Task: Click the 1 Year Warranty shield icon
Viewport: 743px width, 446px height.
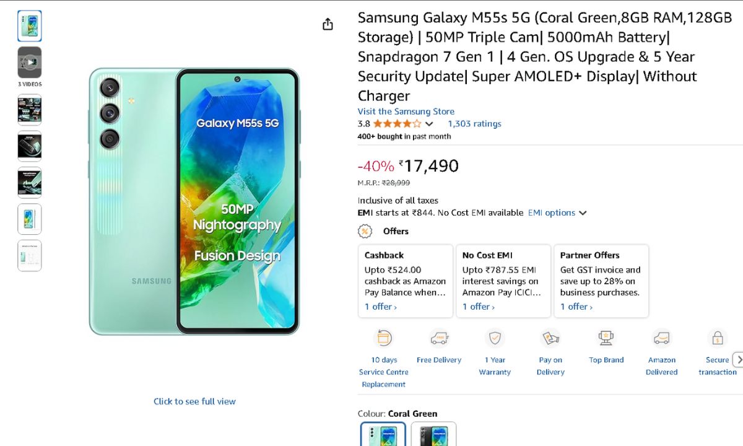Action: (x=495, y=338)
